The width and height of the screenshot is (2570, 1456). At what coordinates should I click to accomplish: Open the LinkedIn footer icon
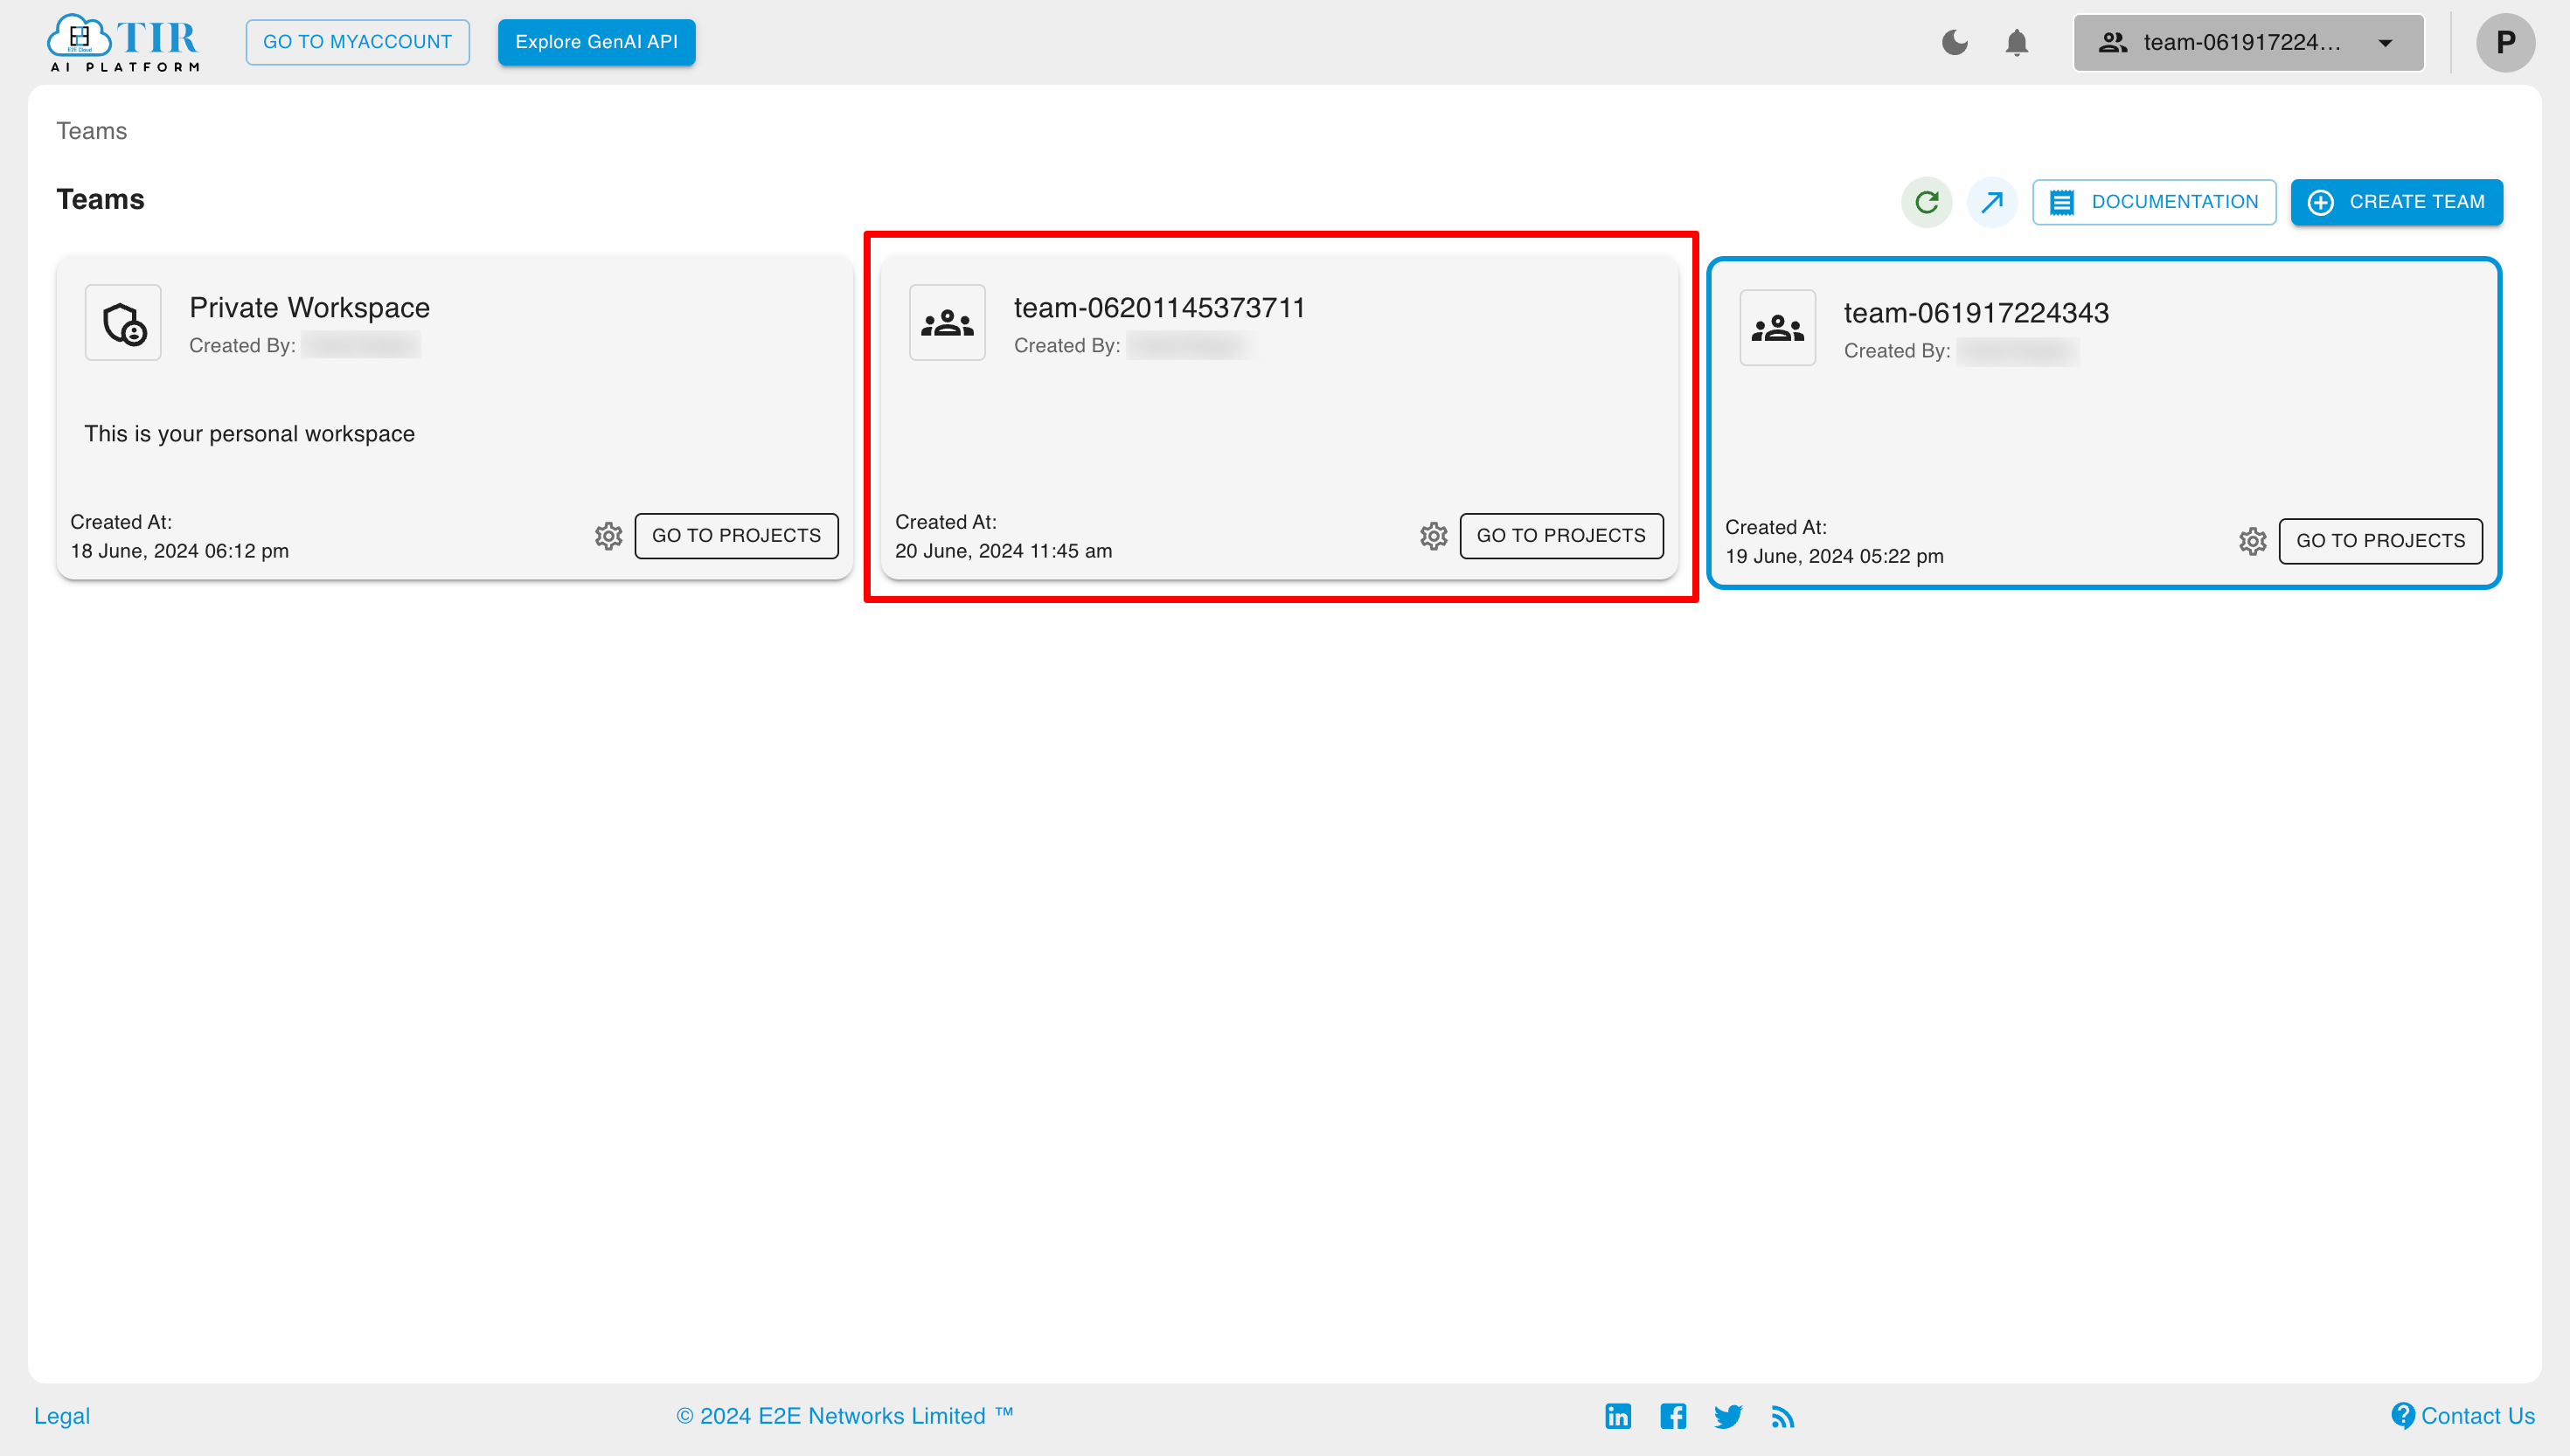point(1617,1416)
